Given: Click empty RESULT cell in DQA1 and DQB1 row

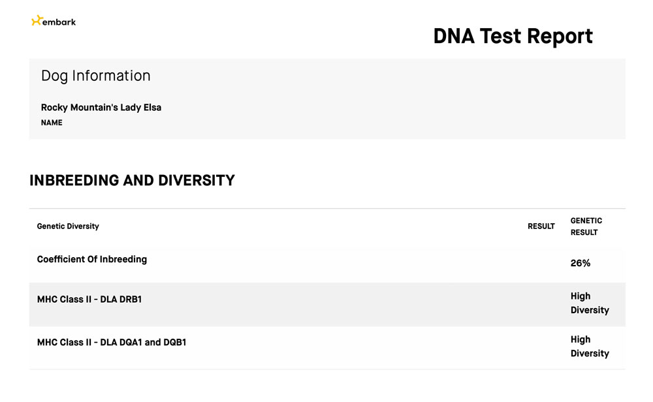Looking at the screenshot, I should pos(541,347).
